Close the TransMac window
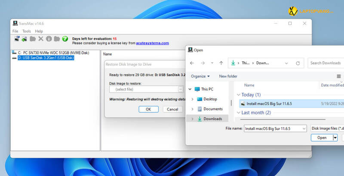 click(304, 24)
